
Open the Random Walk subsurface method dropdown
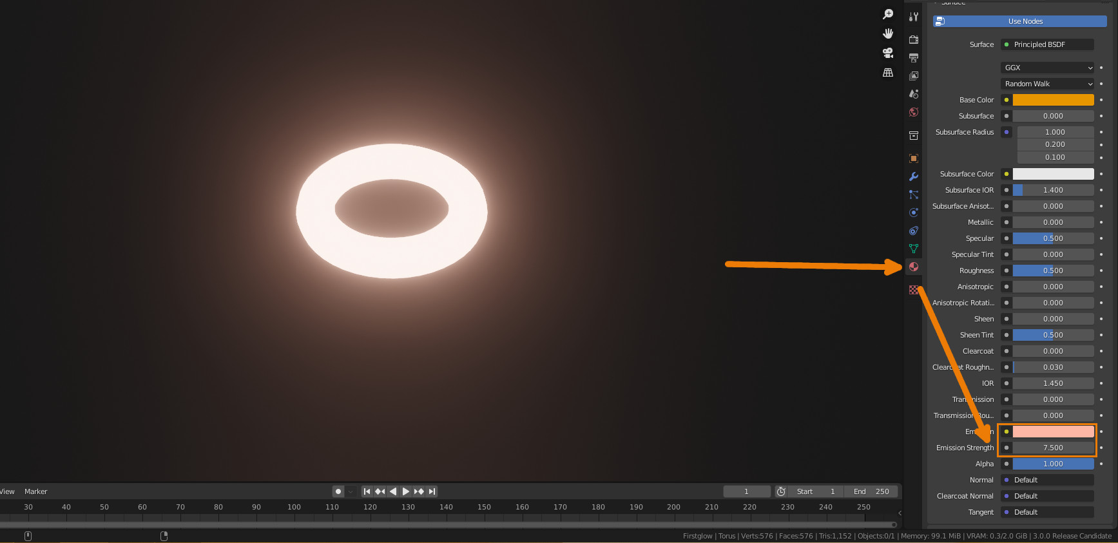(x=1048, y=84)
